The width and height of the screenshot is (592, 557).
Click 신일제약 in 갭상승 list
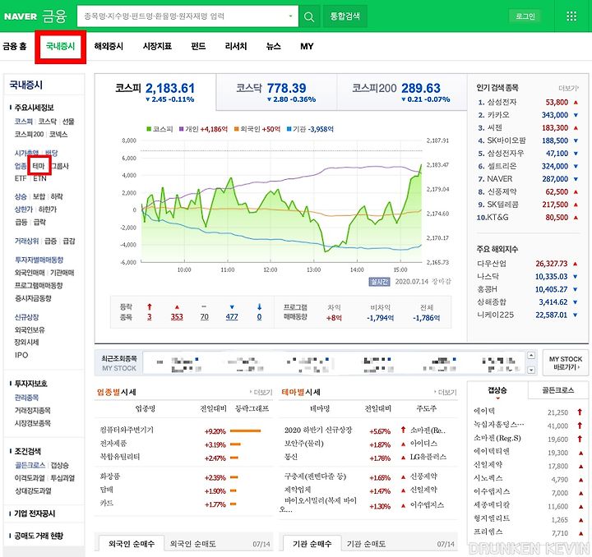click(488, 465)
